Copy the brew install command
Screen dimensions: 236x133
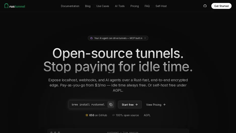point(111,104)
